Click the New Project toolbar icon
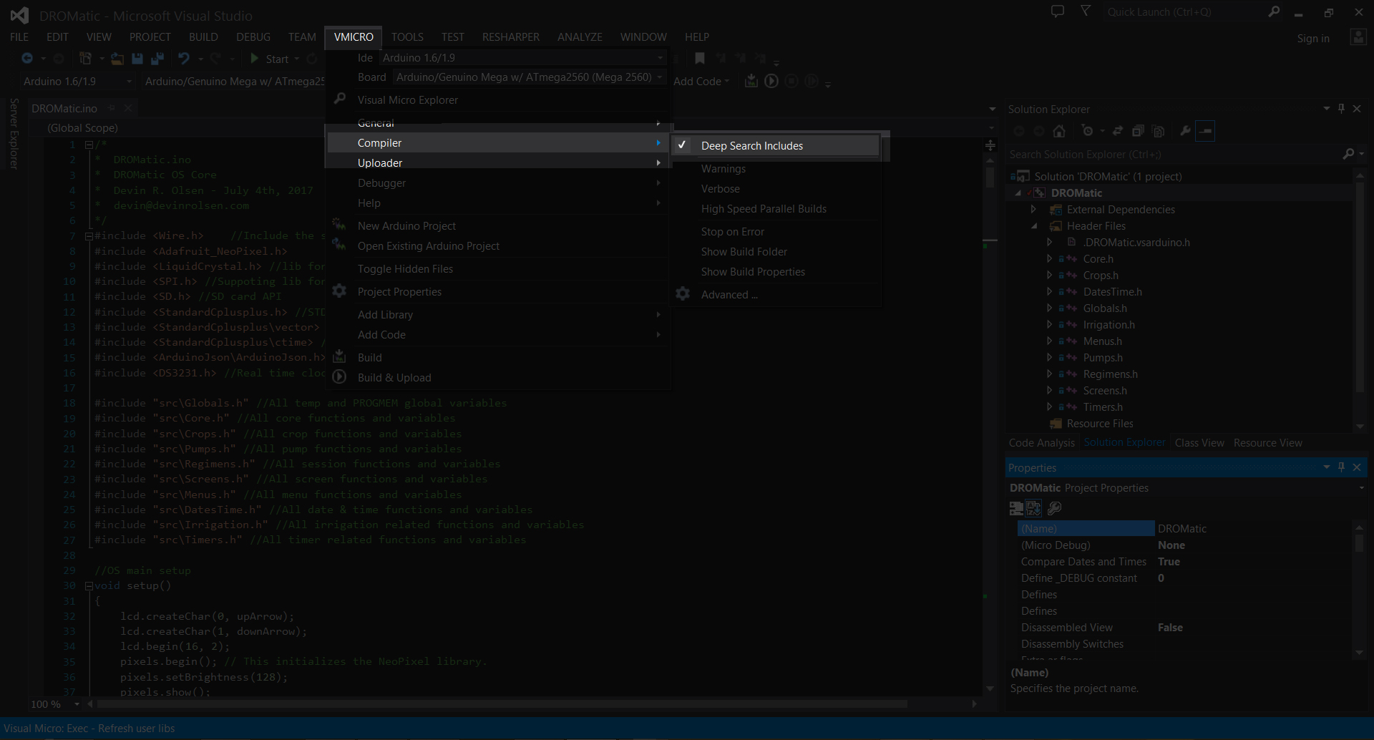Image resolution: width=1374 pixels, height=740 pixels. [86, 59]
